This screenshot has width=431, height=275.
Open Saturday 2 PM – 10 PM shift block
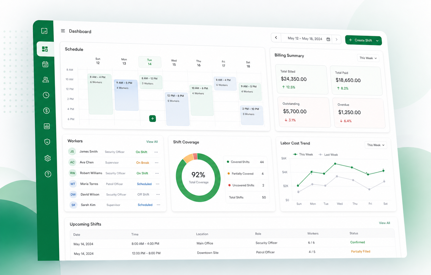tap(252, 115)
